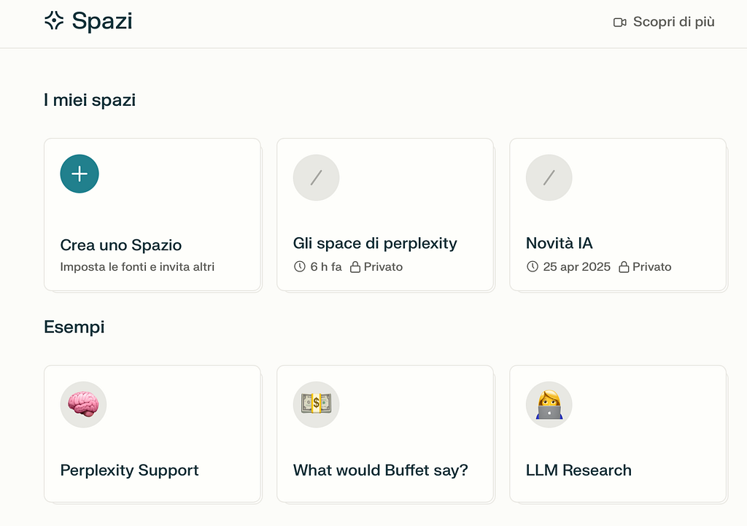Screen dimensions: 747x526
Task: Open the Novità IA space title
Action: (x=560, y=243)
